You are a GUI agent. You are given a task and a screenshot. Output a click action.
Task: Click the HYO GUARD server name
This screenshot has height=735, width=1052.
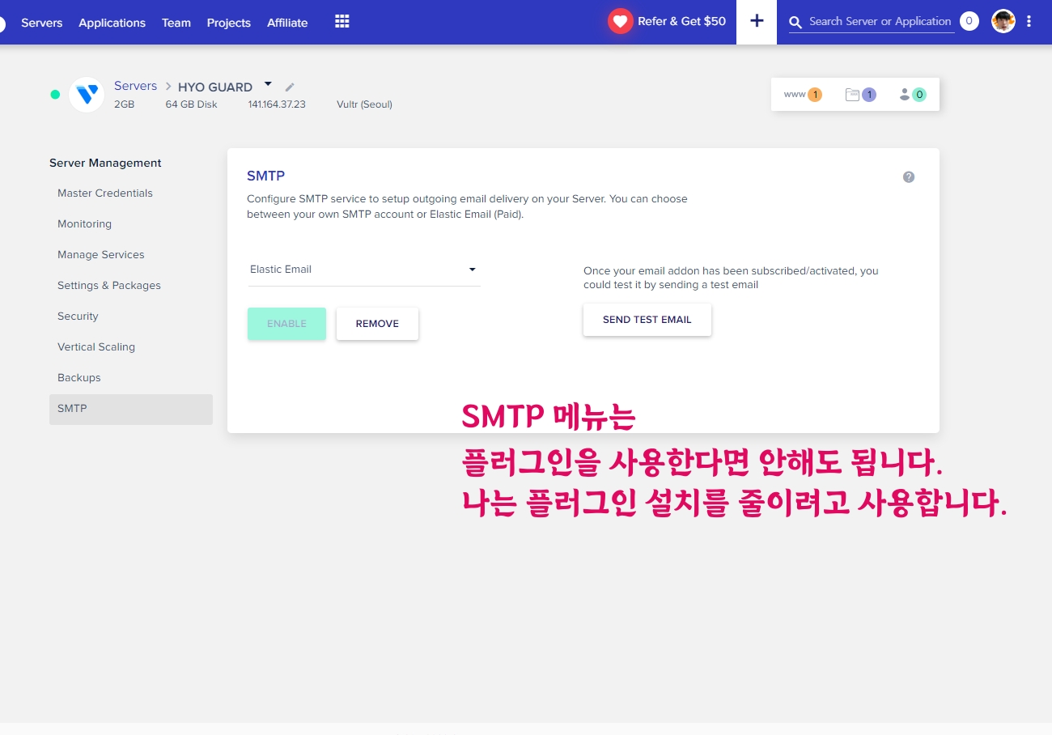click(x=215, y=87)
